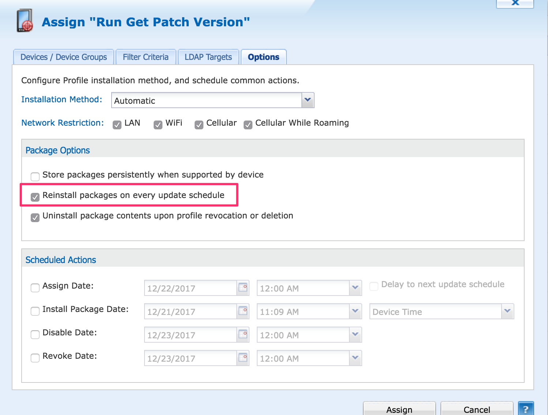The width and height of the screenshot is (548, 415).
Task: Open the Filter Criteria tab
Action: coord(146,57)
